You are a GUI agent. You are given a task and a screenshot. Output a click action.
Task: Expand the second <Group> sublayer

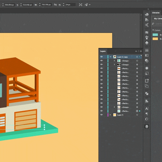point(114,64)
